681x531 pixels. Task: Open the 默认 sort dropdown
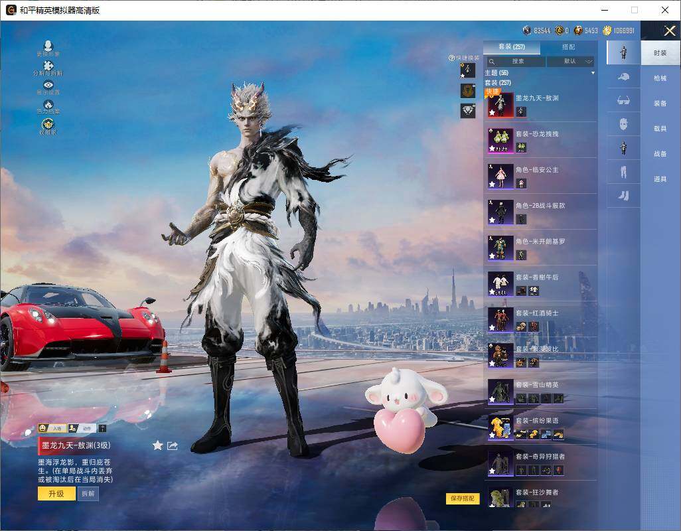(571, 61)
